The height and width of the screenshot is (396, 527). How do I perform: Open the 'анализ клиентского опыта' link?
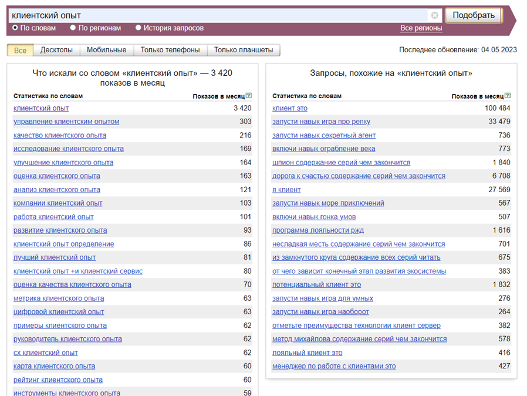pos(57,190)
